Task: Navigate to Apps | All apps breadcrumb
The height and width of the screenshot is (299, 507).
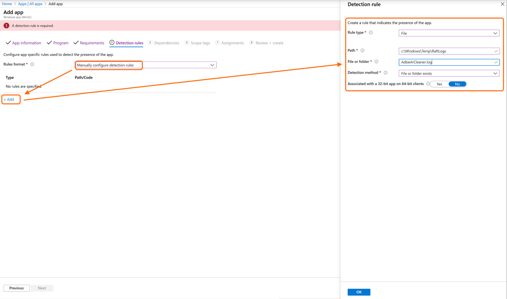Action: [30, 4]
